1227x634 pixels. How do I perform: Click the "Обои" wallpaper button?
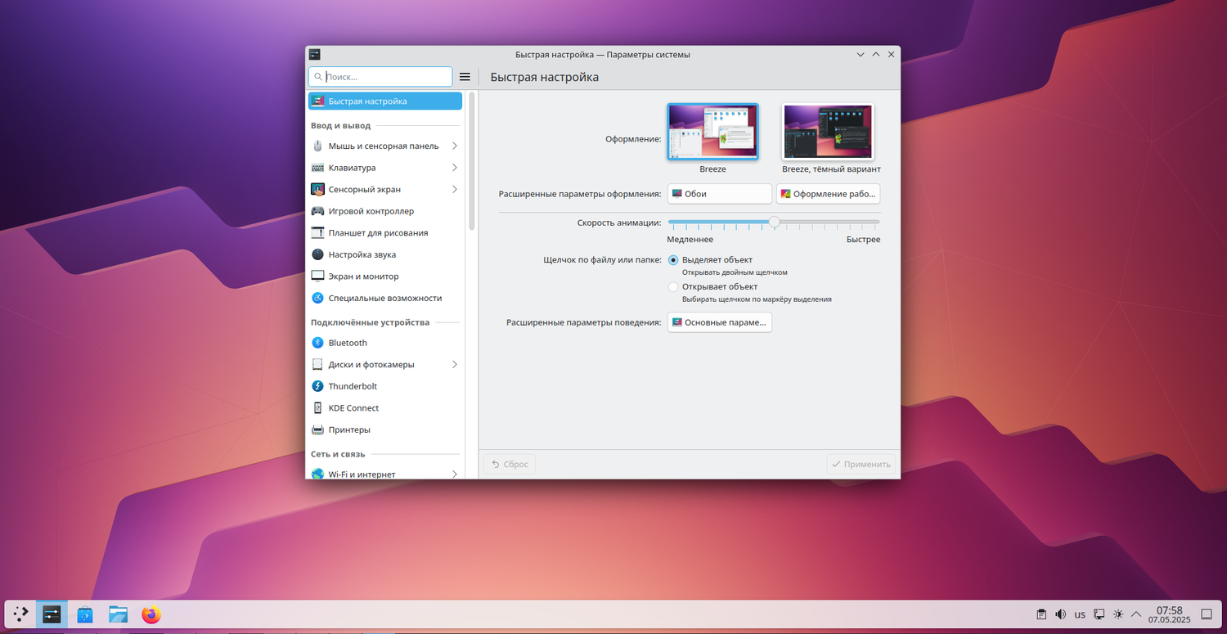(x=720, y=194)
